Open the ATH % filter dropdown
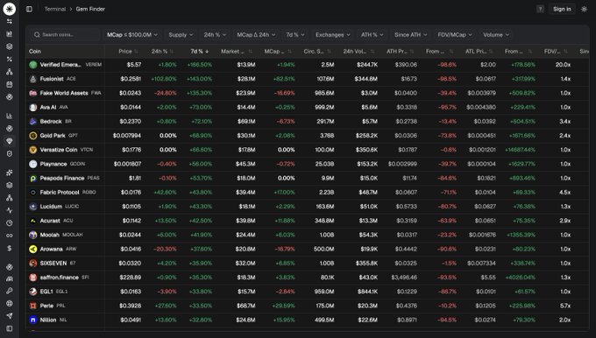 372,34
